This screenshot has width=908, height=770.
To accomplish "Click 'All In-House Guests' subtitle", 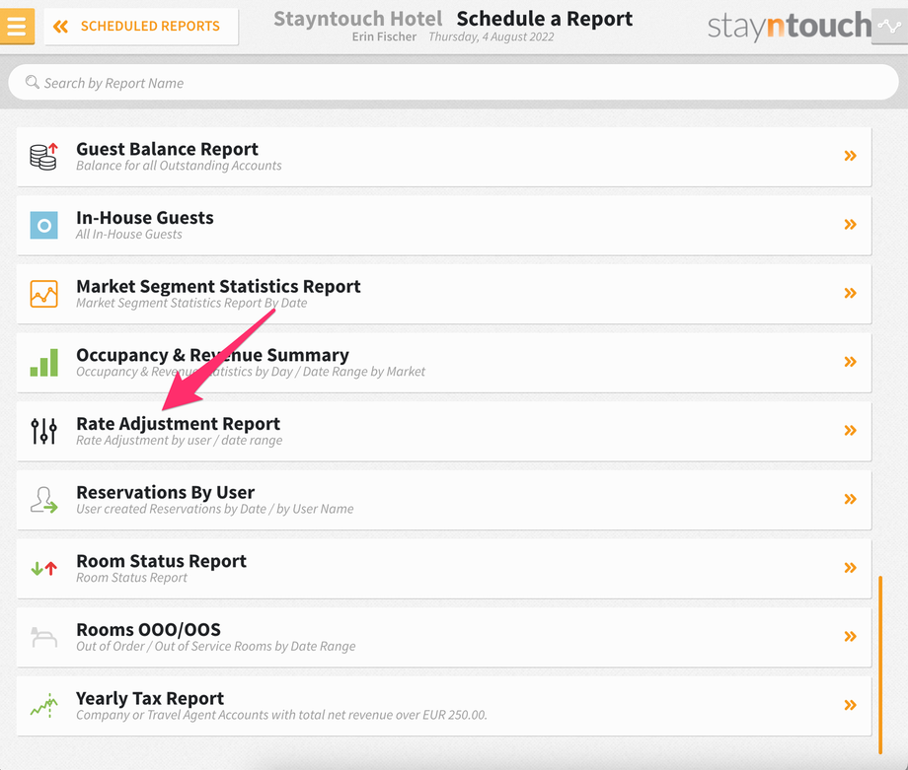I will 129,235.
